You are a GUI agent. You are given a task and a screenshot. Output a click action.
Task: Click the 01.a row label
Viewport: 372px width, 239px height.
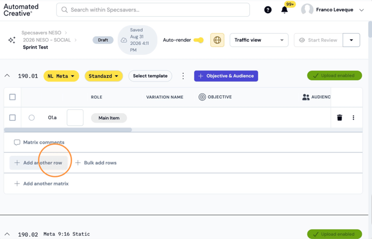click(x=52, y=118)
